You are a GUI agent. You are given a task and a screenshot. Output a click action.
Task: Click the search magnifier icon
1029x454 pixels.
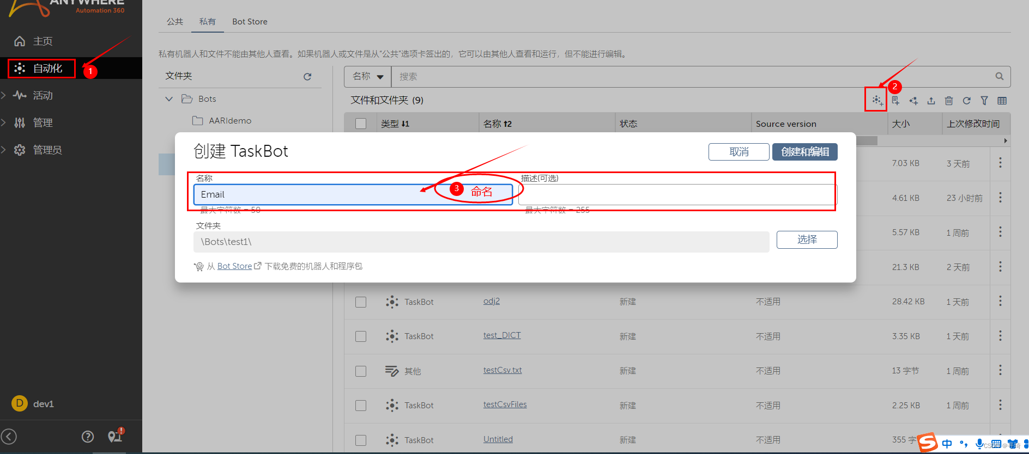pyautogui.click(x=999, y=76)
